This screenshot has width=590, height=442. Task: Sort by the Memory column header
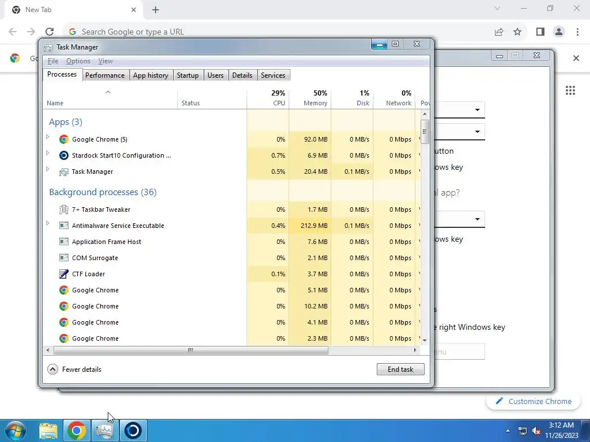point(310,98)
